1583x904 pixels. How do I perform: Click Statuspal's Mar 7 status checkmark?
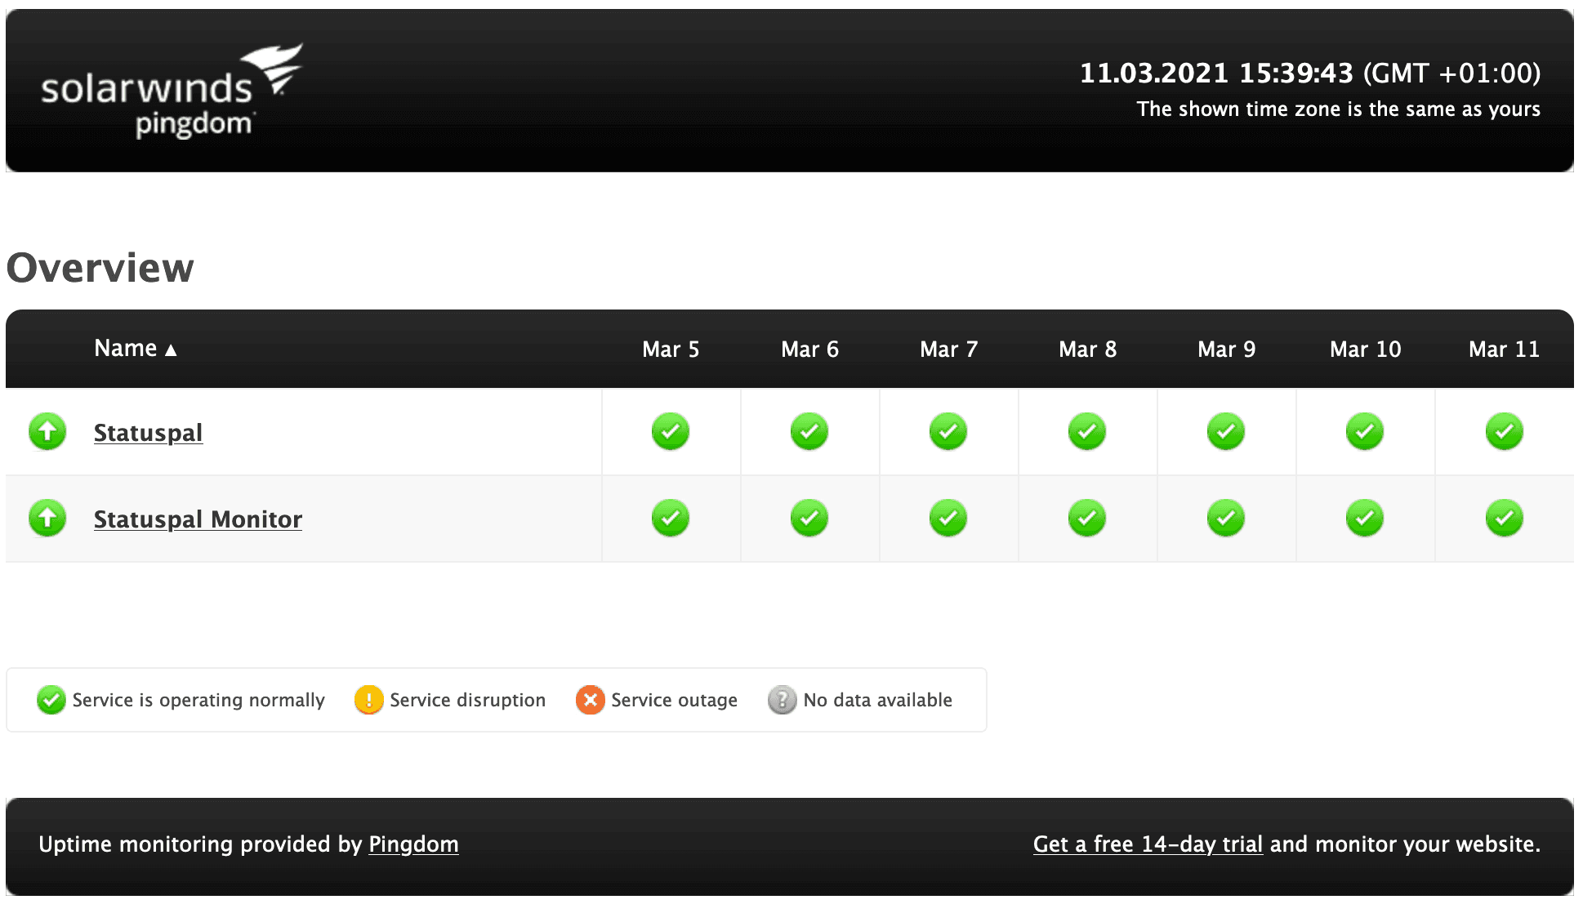tap(948, 431)
